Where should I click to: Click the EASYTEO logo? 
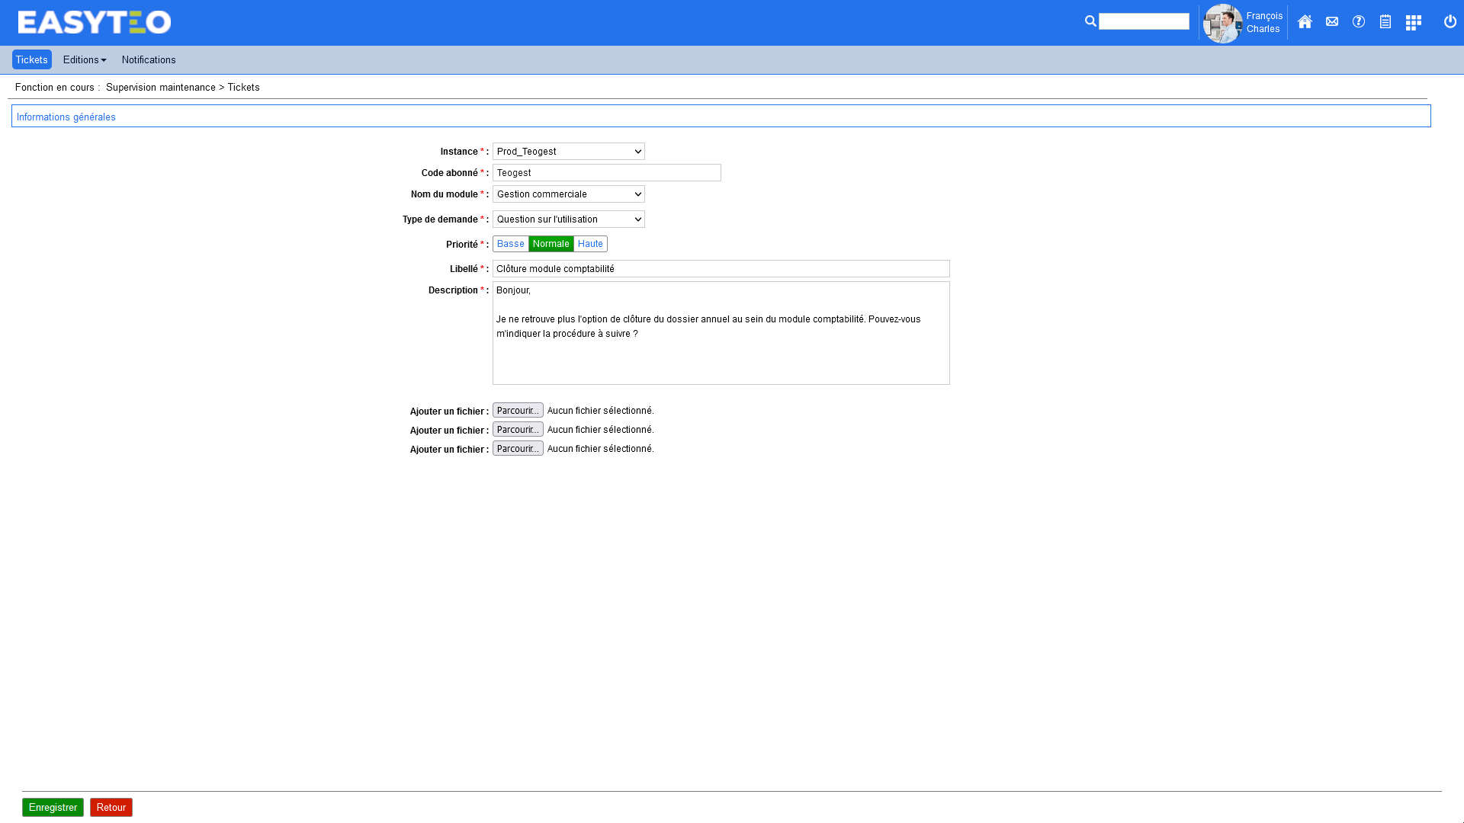(x=95, y=23)
